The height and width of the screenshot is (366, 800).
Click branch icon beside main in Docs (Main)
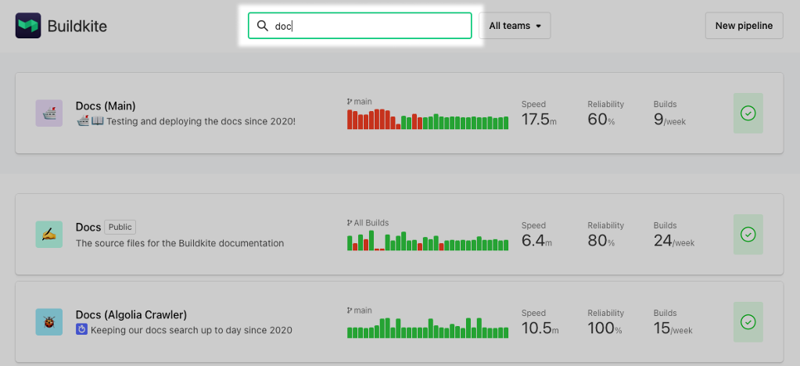click(350, 102)
